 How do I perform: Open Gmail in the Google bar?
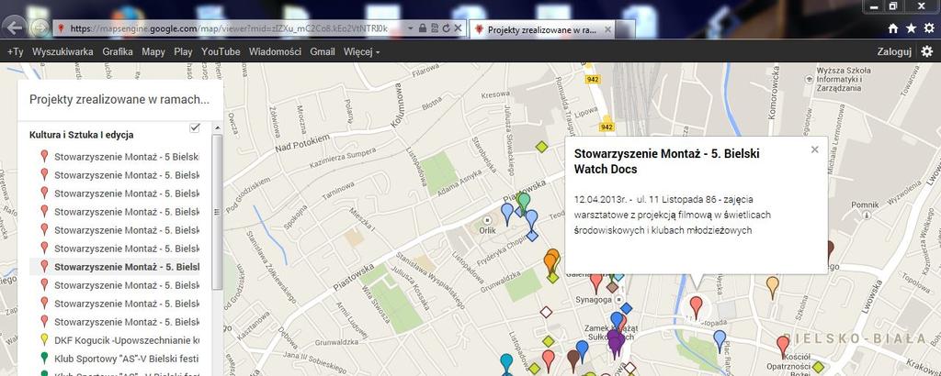[323, 51]
